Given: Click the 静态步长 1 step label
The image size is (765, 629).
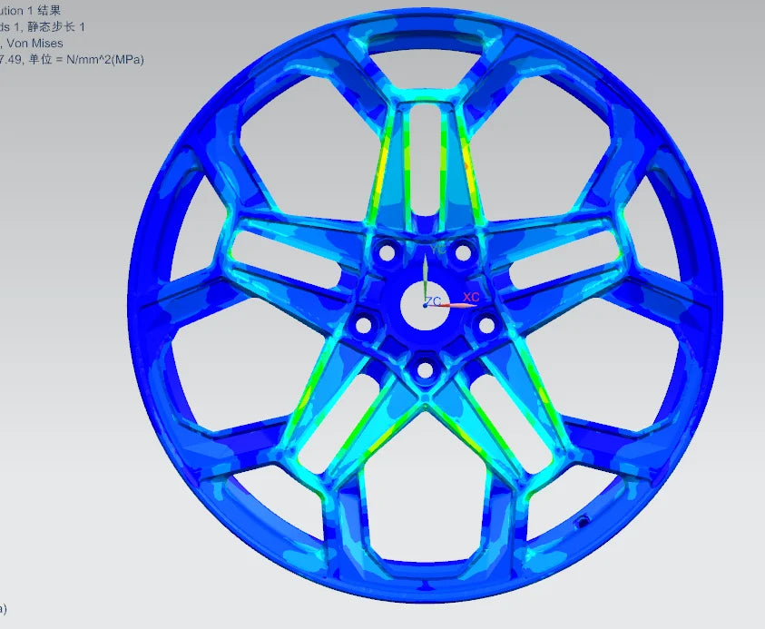Looking at the screenshot, I should tap(56, 27).
